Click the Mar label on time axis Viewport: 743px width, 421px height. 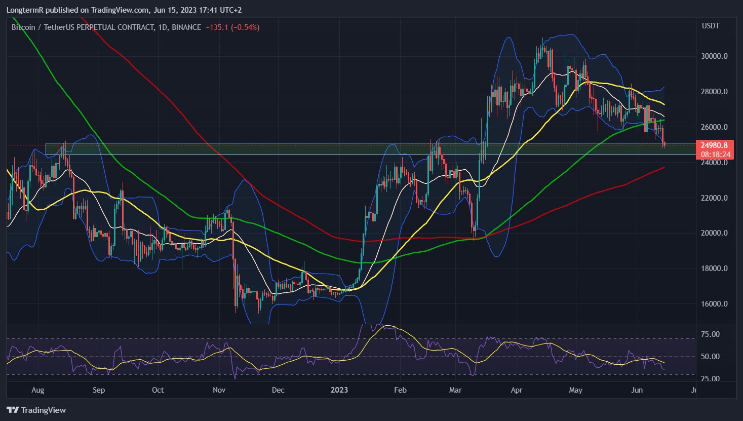(455, 390)
